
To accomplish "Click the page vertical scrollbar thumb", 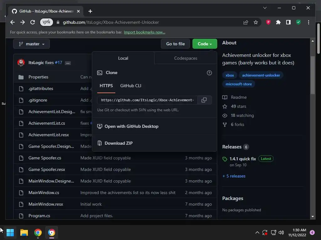I will 313,75.
